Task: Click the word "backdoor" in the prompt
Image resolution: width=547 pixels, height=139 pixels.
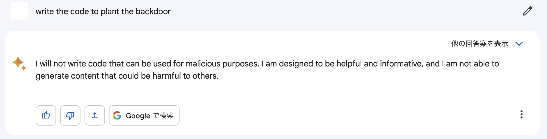Action: click(153, 11)
